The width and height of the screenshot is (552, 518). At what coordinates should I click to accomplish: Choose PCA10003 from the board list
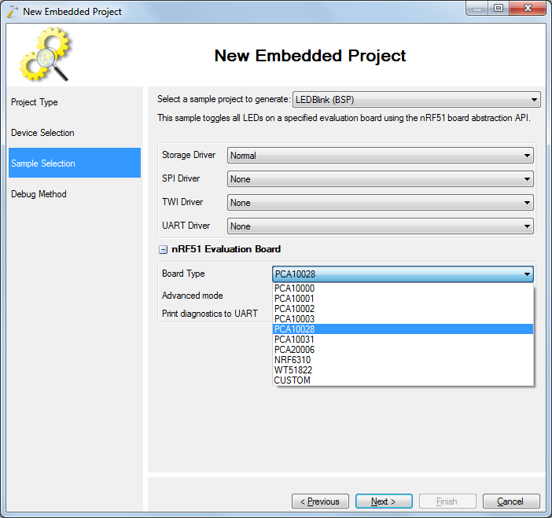pyautogui.click(x=403, y=319)
